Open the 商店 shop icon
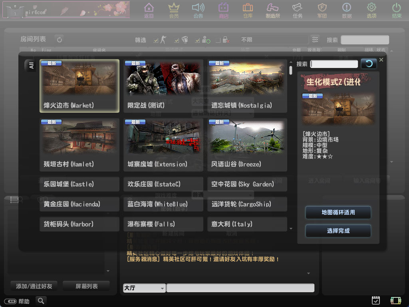Screen dimensions: 409x307 click(223, 10)
